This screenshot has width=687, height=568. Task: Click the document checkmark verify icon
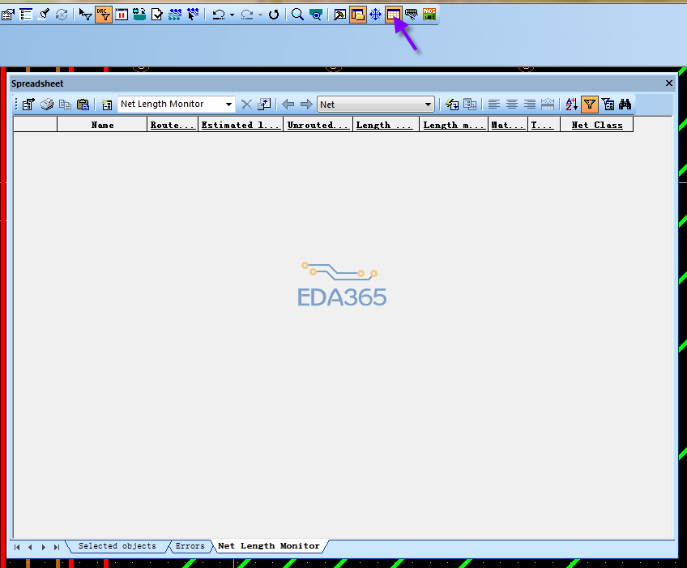pyautogui.click(x=157, y=15)
